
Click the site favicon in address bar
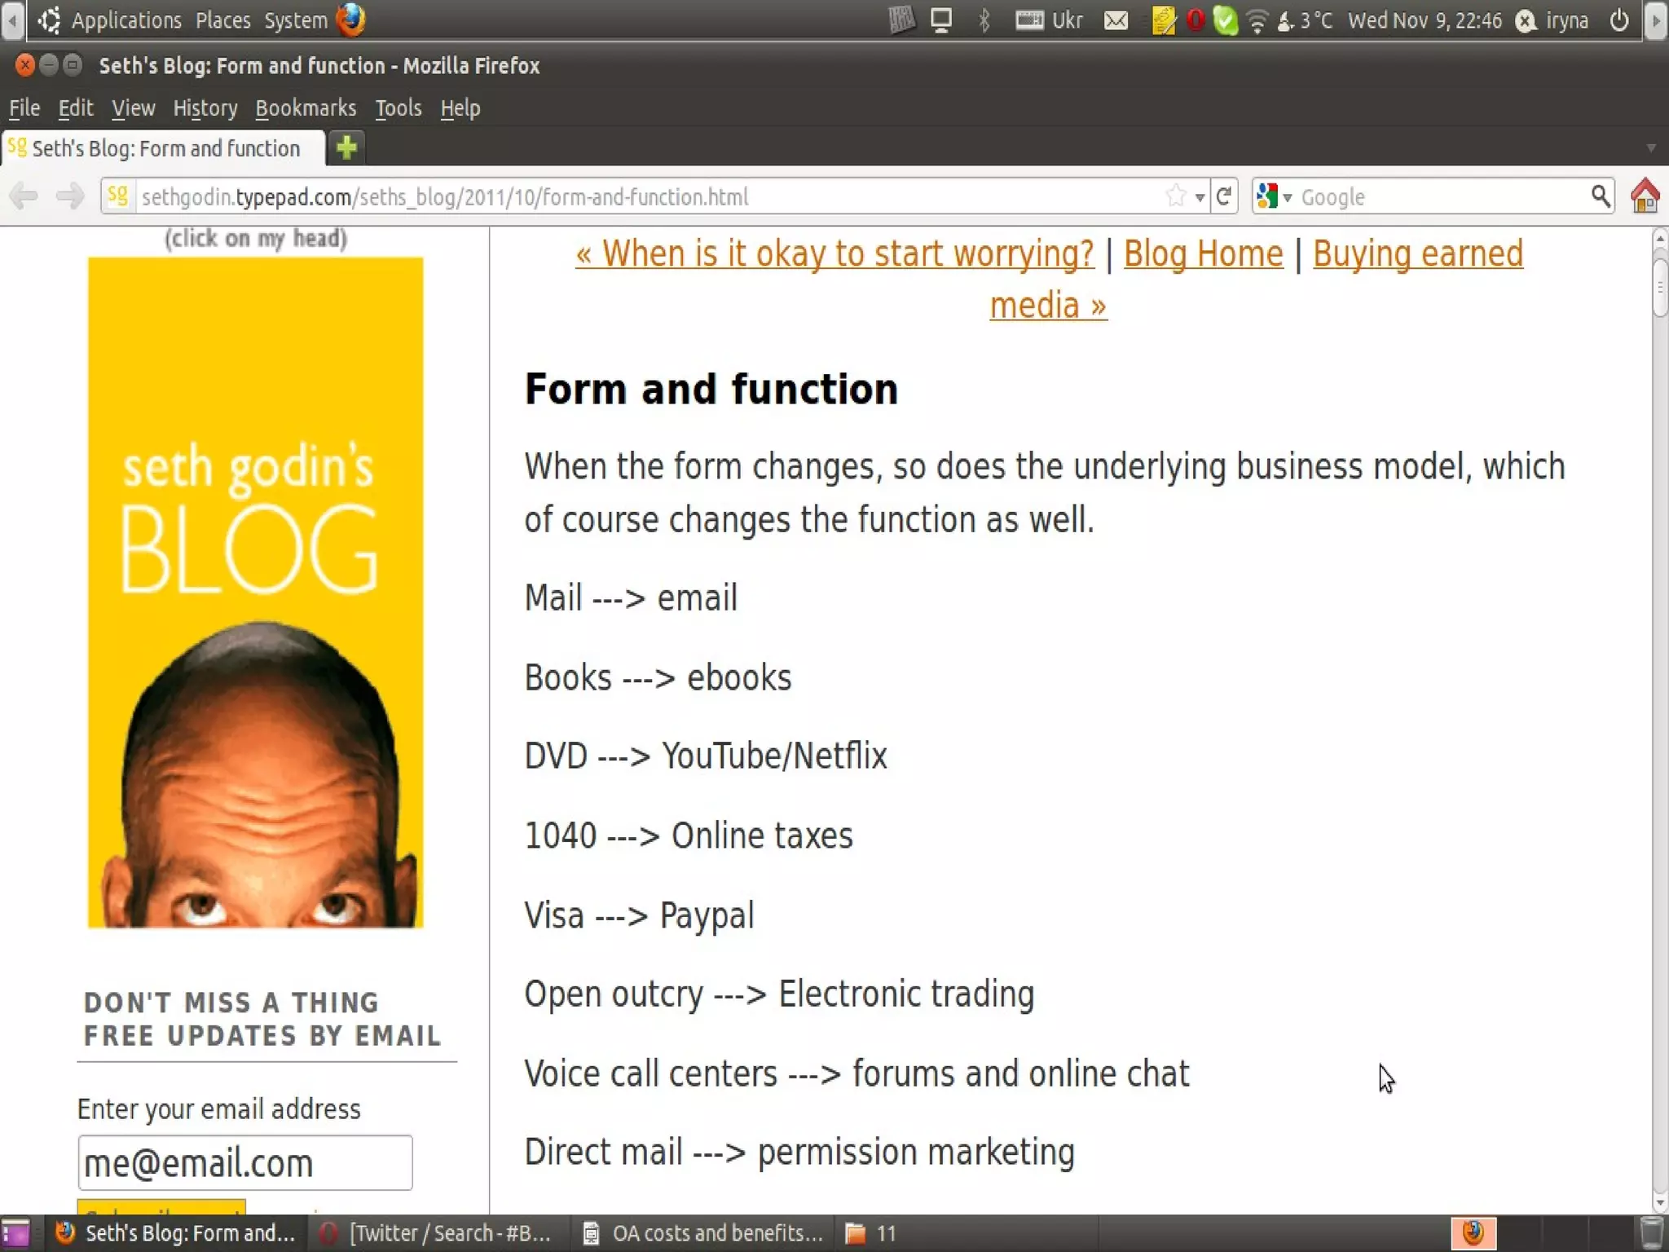(118, 196)
